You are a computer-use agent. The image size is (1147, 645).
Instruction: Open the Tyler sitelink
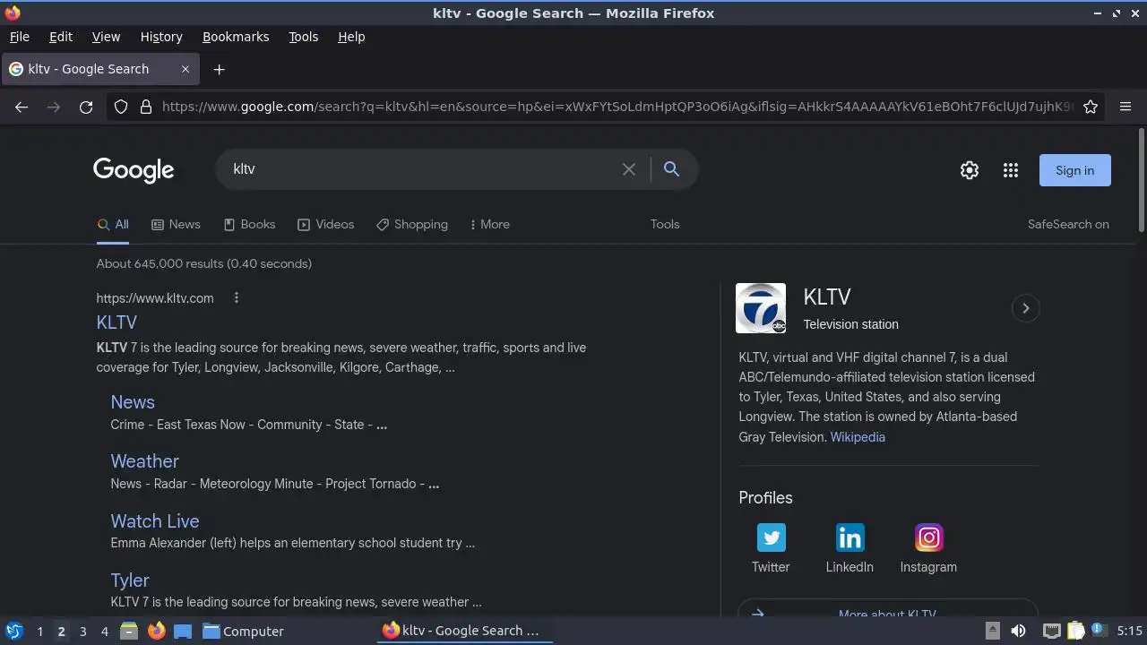click(130, 580)
